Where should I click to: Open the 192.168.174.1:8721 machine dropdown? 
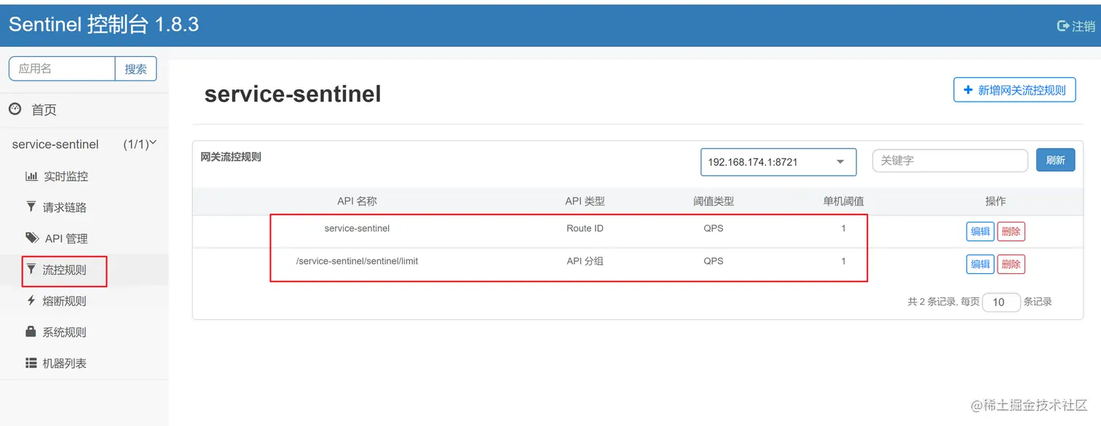(778, 162)
